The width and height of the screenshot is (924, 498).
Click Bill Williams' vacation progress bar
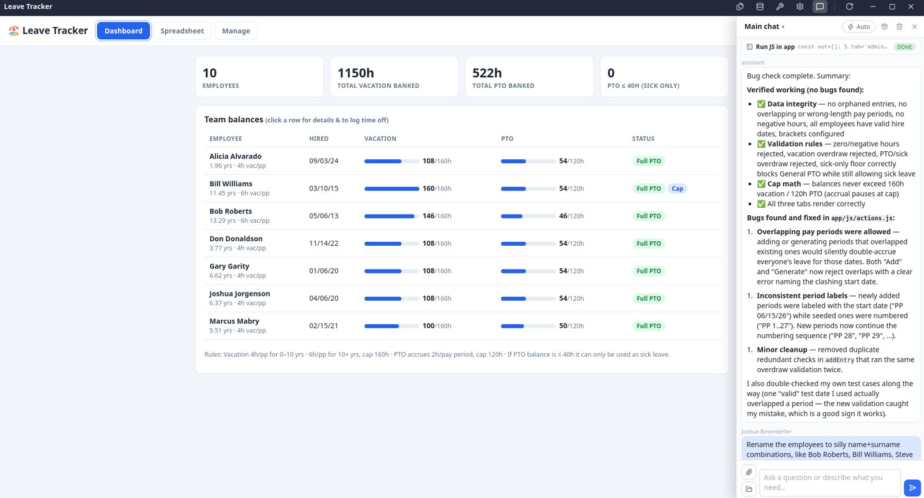[x=392, y=189]
